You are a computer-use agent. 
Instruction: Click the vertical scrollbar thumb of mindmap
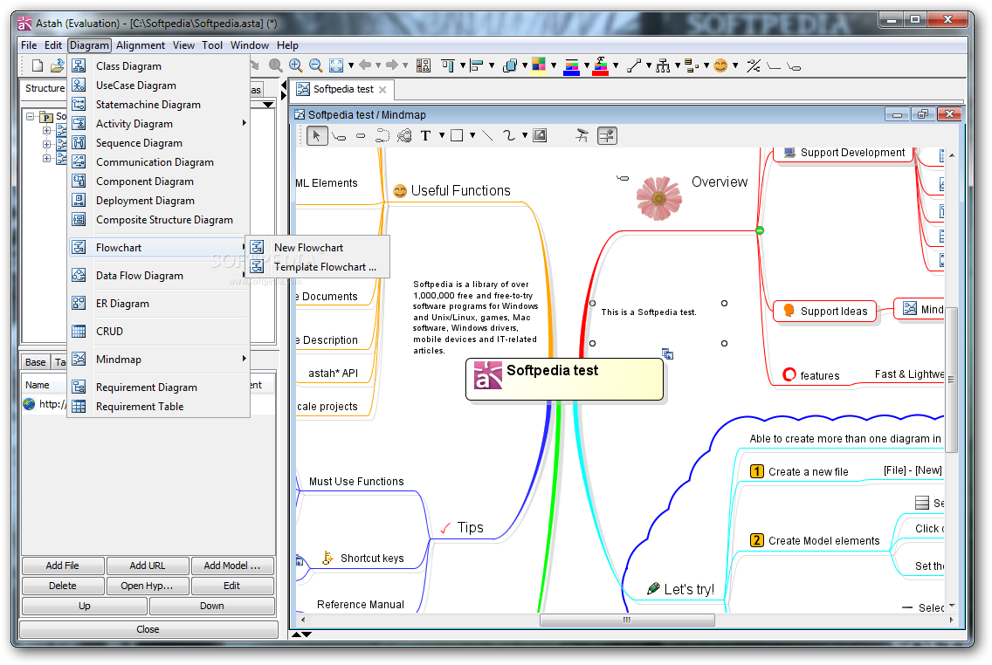(x=951, y=380)
